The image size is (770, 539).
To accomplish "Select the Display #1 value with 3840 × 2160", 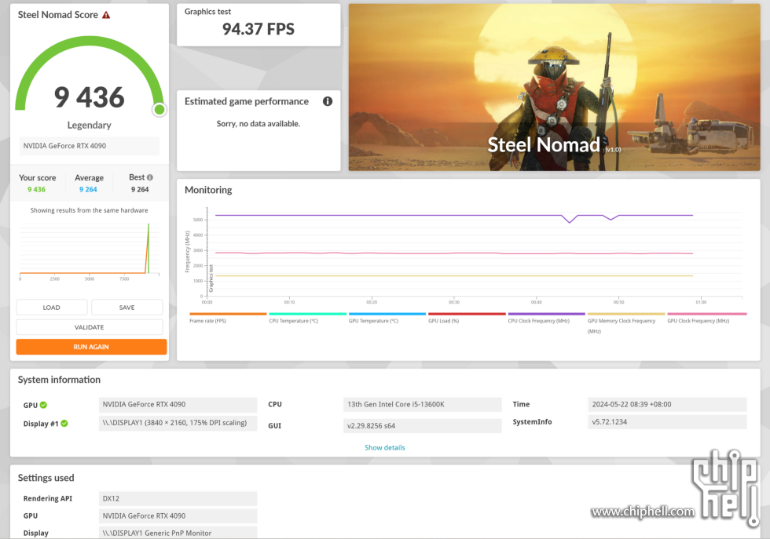I will pyautogui.click(x=178, y=423).
